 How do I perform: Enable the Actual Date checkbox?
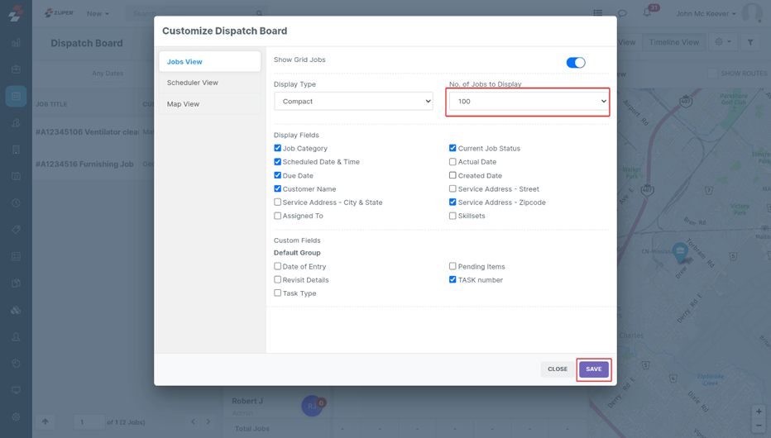tap(453, 162)
